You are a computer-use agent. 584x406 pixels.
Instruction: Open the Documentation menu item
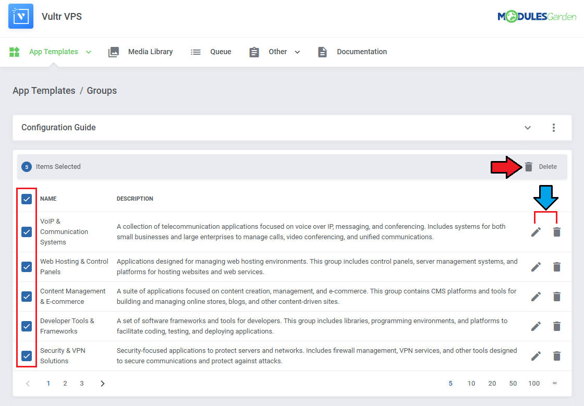(x=362, y=52)
